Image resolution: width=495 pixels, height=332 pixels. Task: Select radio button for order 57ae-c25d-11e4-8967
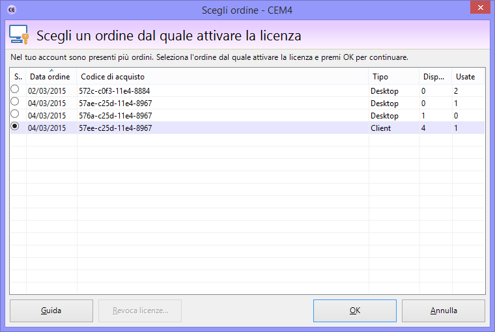15,102
